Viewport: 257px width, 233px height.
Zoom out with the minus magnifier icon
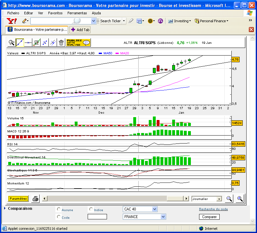(229, 199)
